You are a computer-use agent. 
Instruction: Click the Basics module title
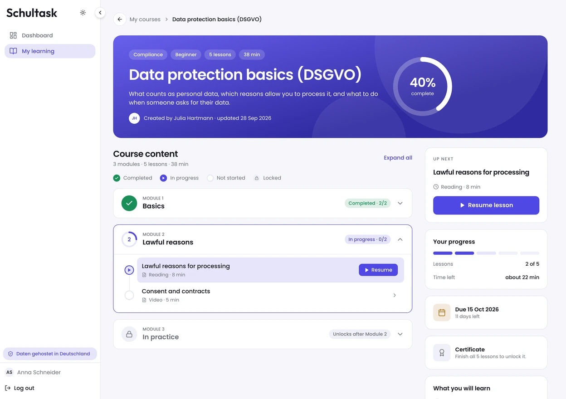153,206
